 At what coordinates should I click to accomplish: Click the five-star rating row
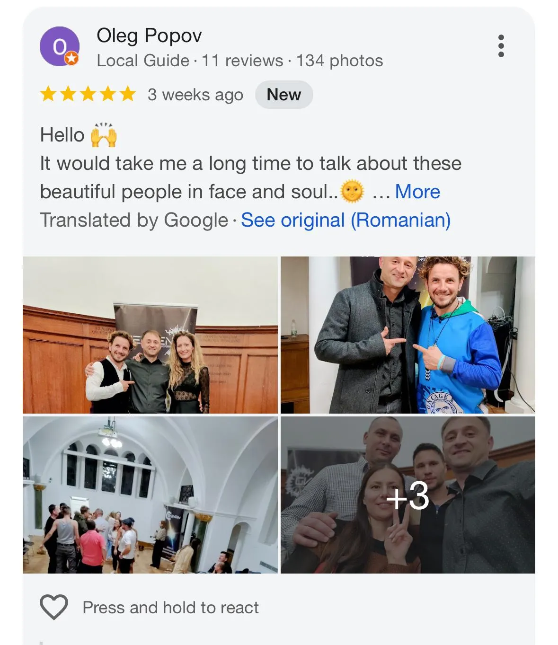coord(89,94)
